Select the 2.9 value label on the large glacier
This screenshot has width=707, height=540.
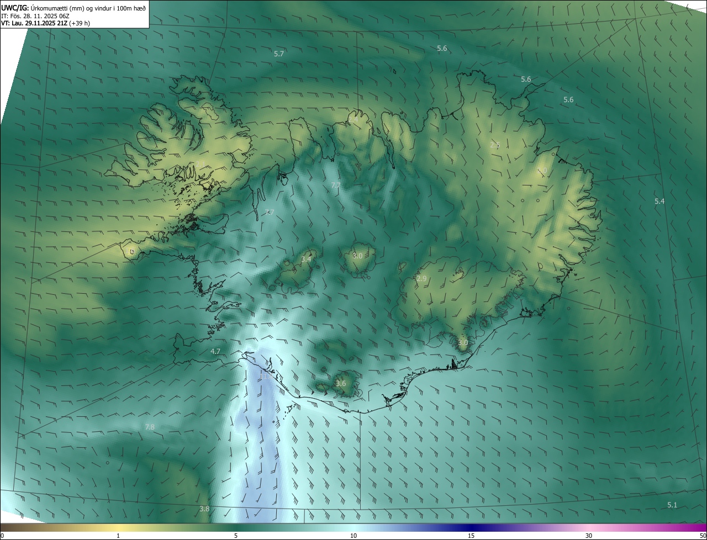click(421, 278)
